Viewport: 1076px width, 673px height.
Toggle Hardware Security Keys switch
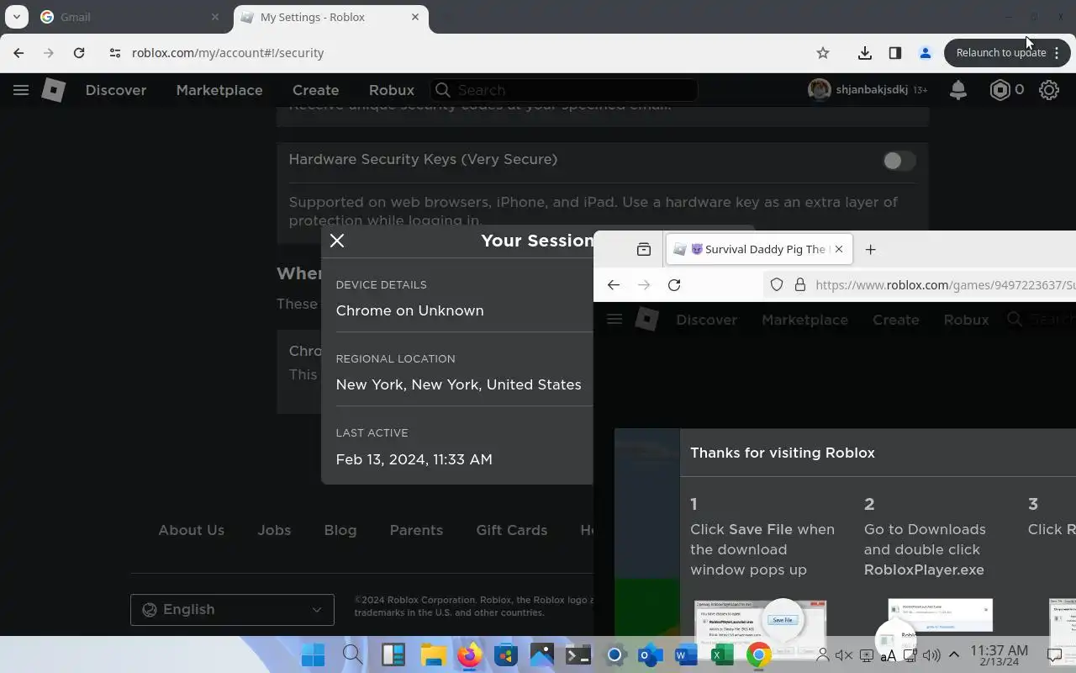899,160
